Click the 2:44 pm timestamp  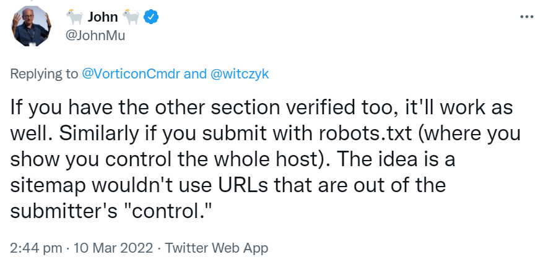36,248
